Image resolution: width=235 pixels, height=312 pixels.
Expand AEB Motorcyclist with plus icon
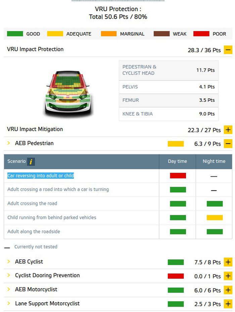click(228, 290)
